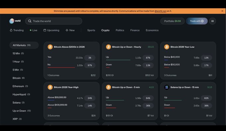Screen dimensions: 226x131
Task: Click 17% button for Below $50,000
Action: [x=206, y=65]
